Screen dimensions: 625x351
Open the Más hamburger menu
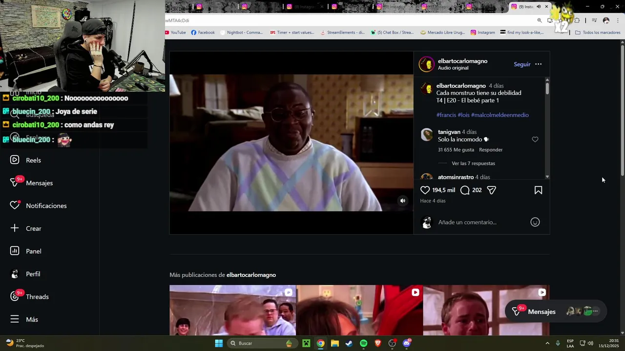click(x=24, y=319)
